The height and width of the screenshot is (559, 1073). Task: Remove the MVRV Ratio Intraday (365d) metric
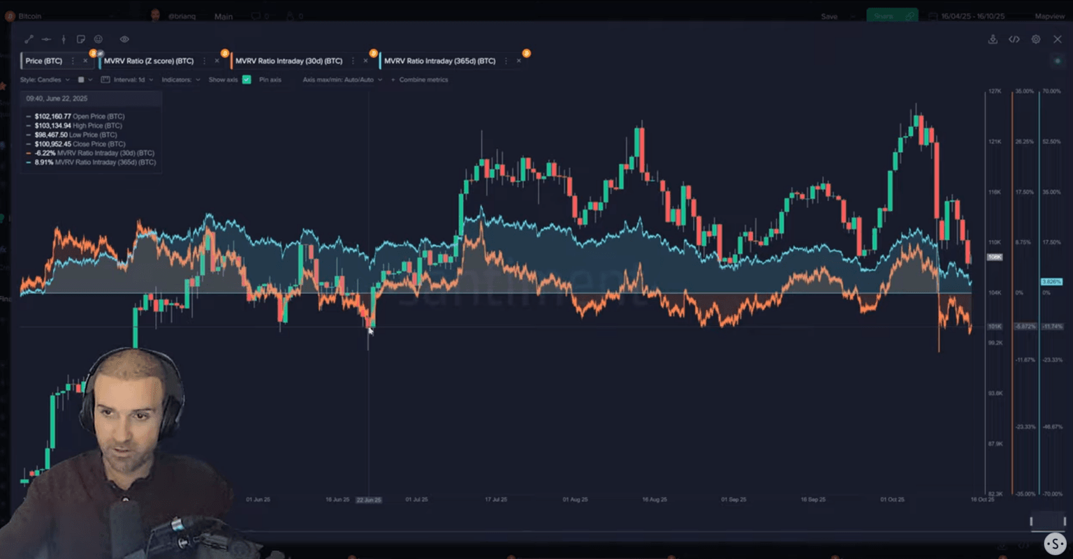(x=518, y=61)
